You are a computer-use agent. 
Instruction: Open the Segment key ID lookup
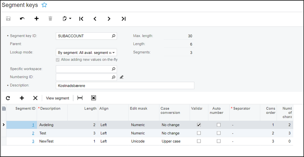[x=114, y=36]
